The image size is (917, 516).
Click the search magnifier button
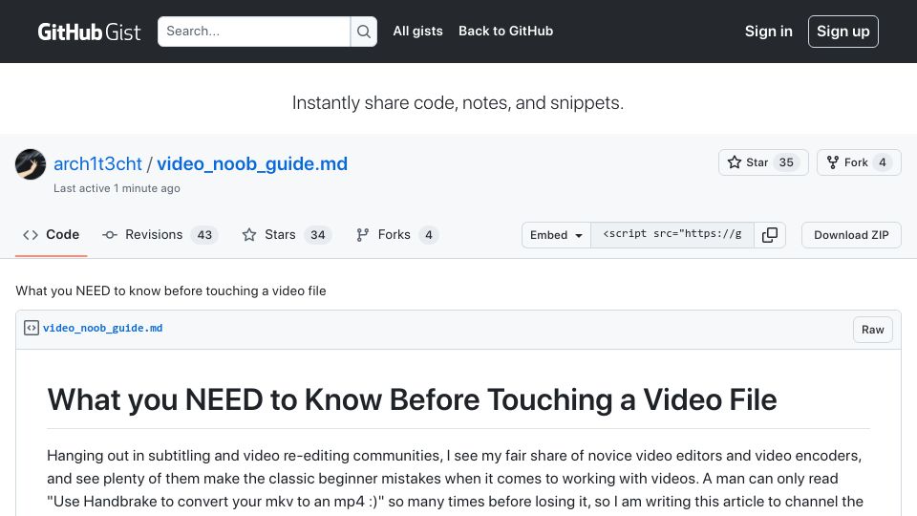(x=364, y=32)
